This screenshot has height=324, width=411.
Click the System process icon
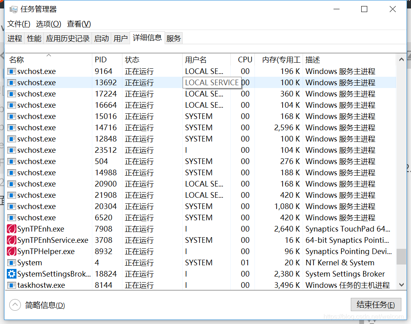coord(12,263)
